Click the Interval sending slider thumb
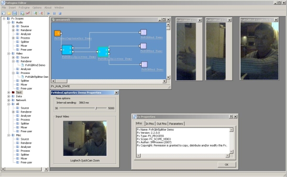Screen dimensions: 287x177 coord(96,108)
